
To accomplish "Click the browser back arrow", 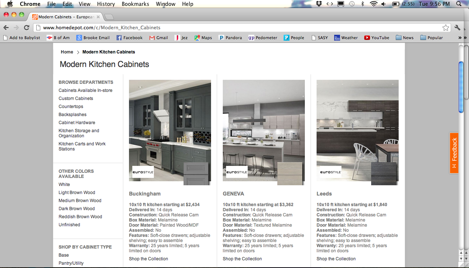I will click(x=6, y=28).
